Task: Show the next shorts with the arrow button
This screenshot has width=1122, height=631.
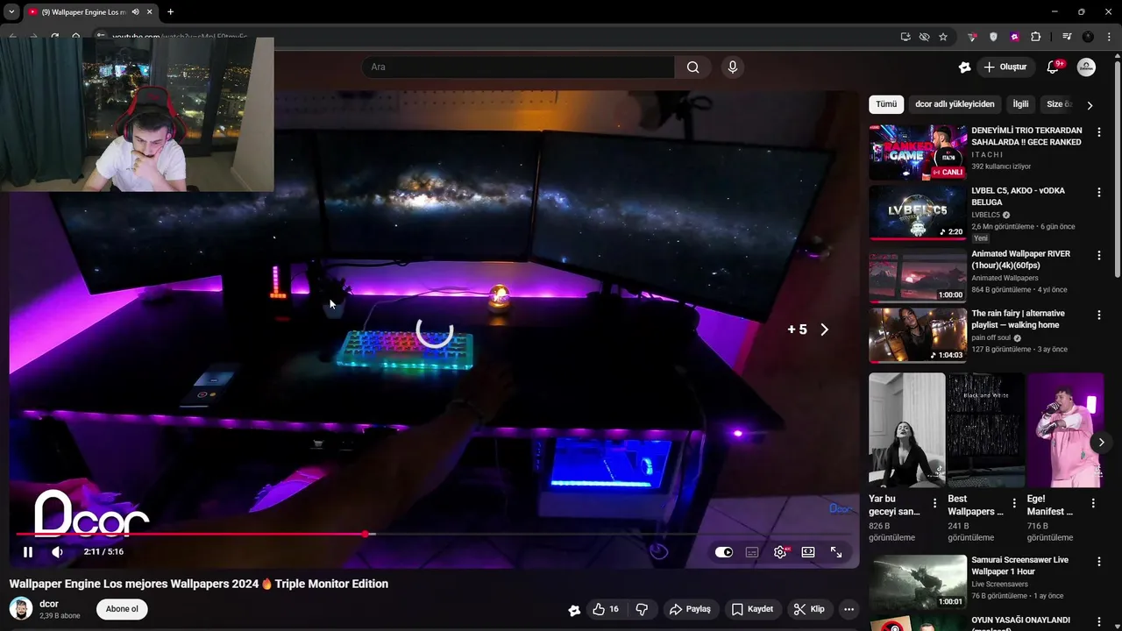Action: (1101, 443)
